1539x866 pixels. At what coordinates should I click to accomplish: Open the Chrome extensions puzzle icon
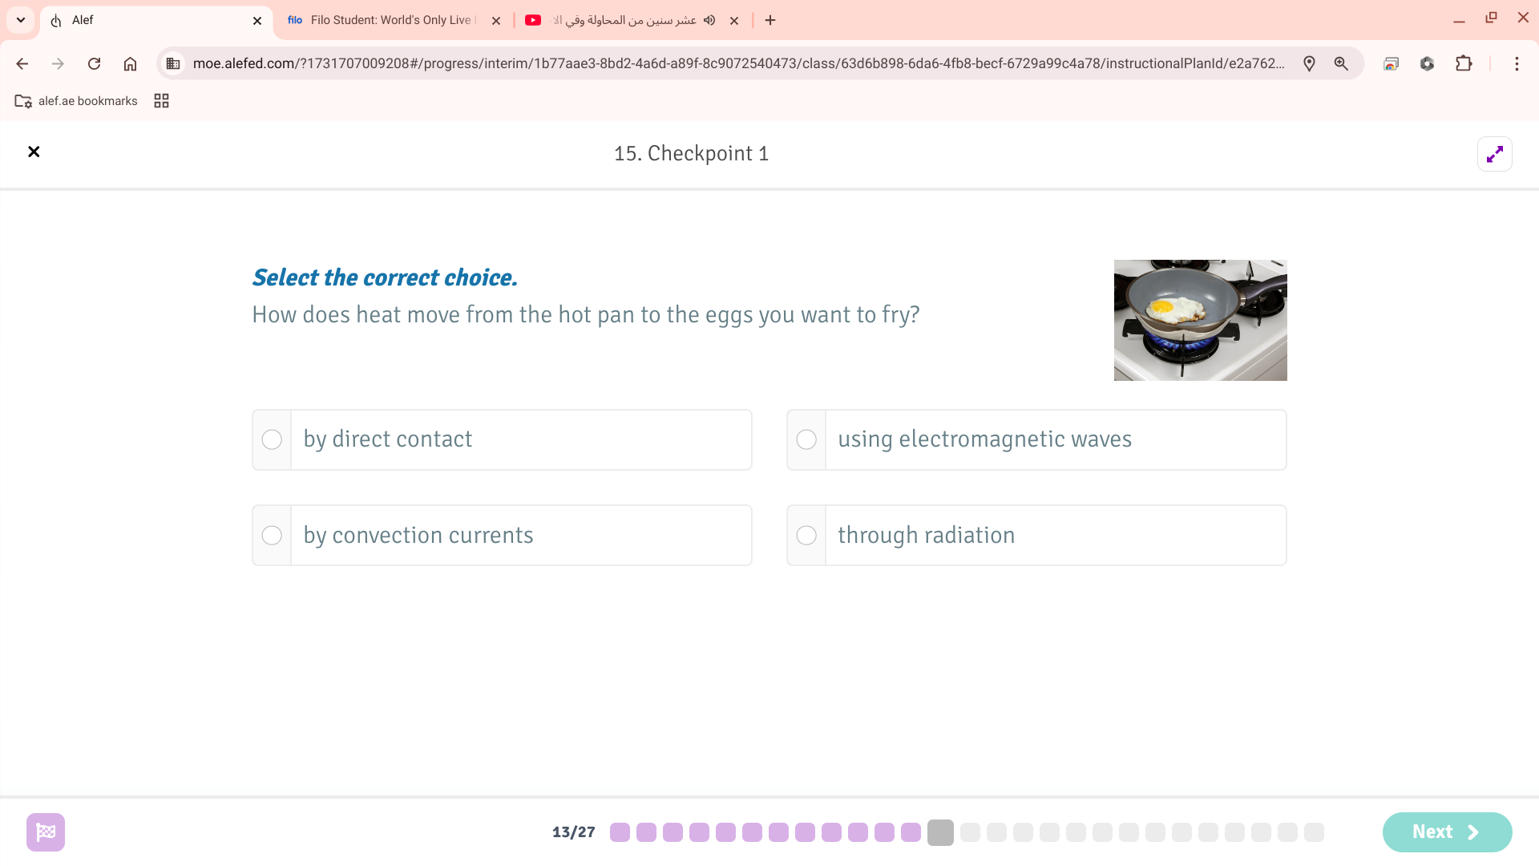point(1464,63)
